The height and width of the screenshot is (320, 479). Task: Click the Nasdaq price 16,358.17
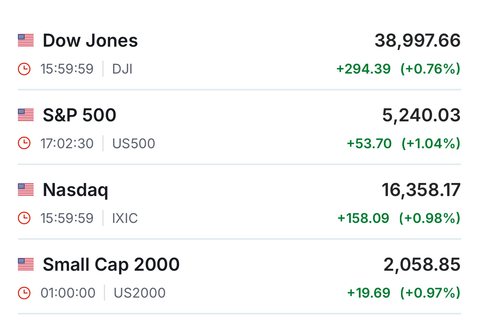(421, 190)
